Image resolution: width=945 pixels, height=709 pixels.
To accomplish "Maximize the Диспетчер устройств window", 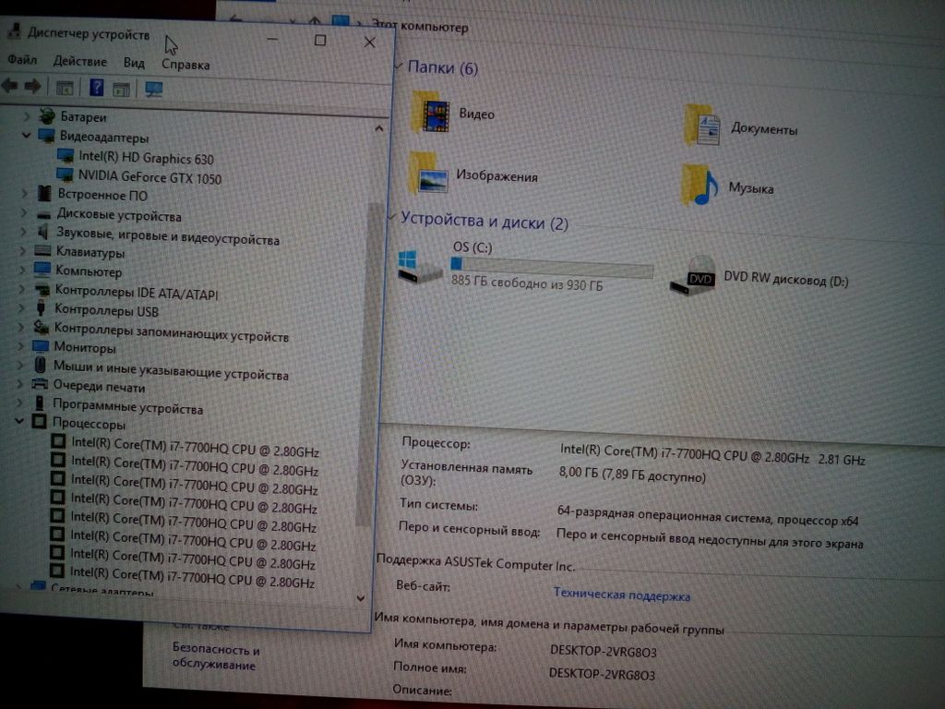I will coord(320,40).
